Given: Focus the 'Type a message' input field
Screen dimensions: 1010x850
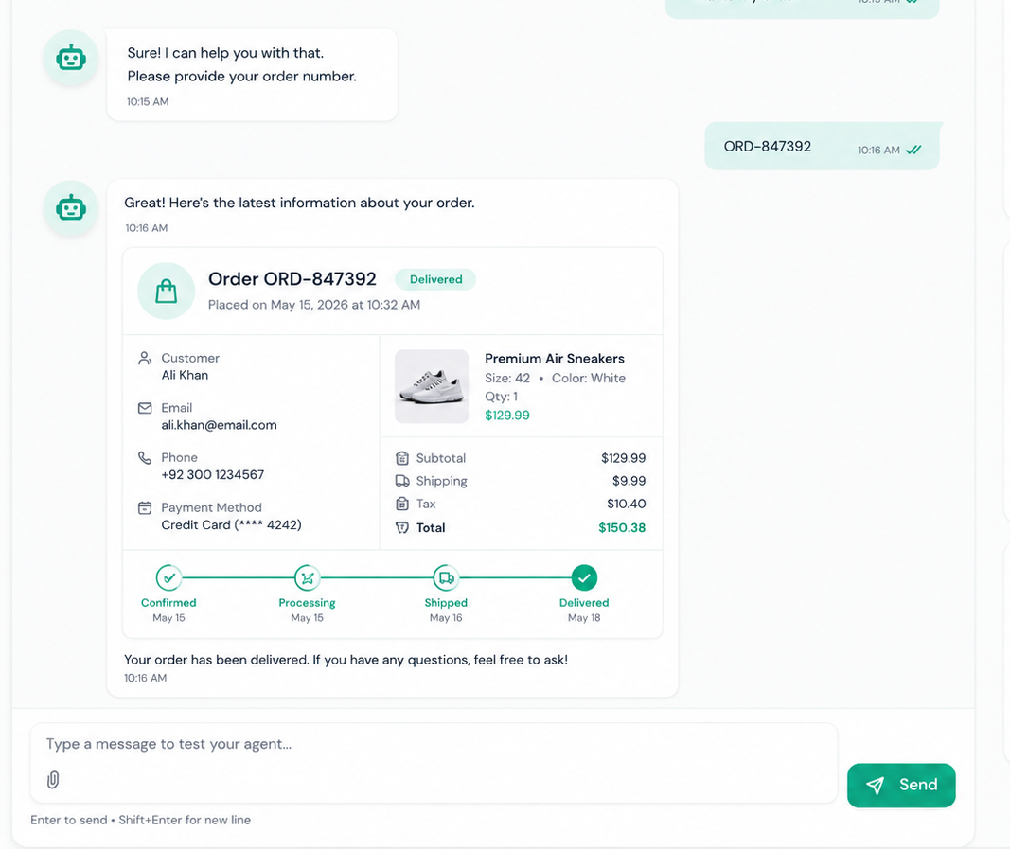Looking at the screenshot, I should (x=434, y=762).
